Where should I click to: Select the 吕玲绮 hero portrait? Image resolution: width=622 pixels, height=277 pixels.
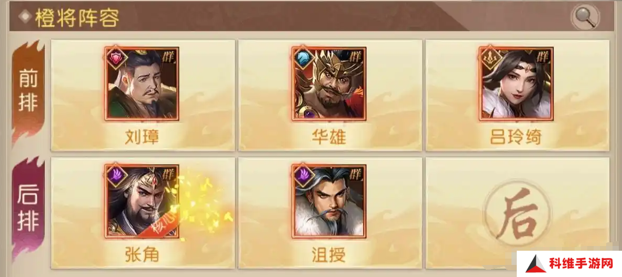516,84
